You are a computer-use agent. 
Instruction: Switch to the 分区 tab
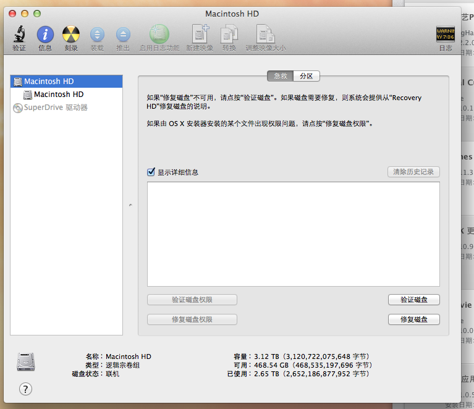tap(306, 76)
